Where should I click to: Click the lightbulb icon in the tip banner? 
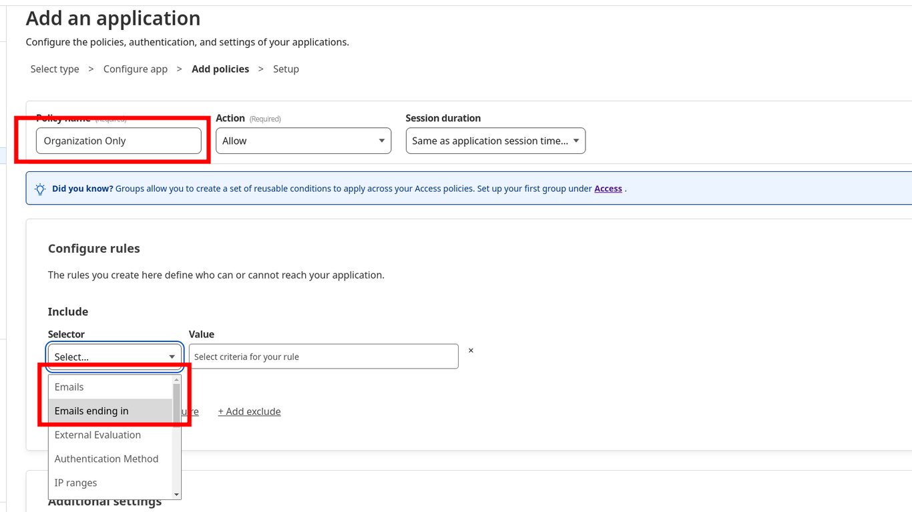click(x=40, y=189)
